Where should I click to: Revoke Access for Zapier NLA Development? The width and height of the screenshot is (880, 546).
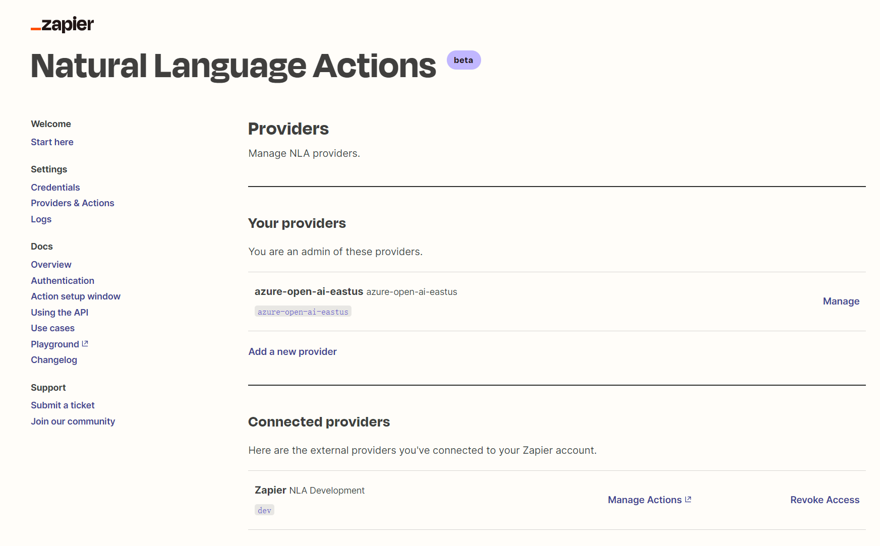[825, 500]
